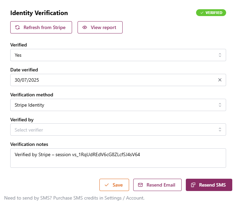Expand the Verified dropdown using its chevron
This screenshot has width=235, height=204.
click(x=220, y=55)
